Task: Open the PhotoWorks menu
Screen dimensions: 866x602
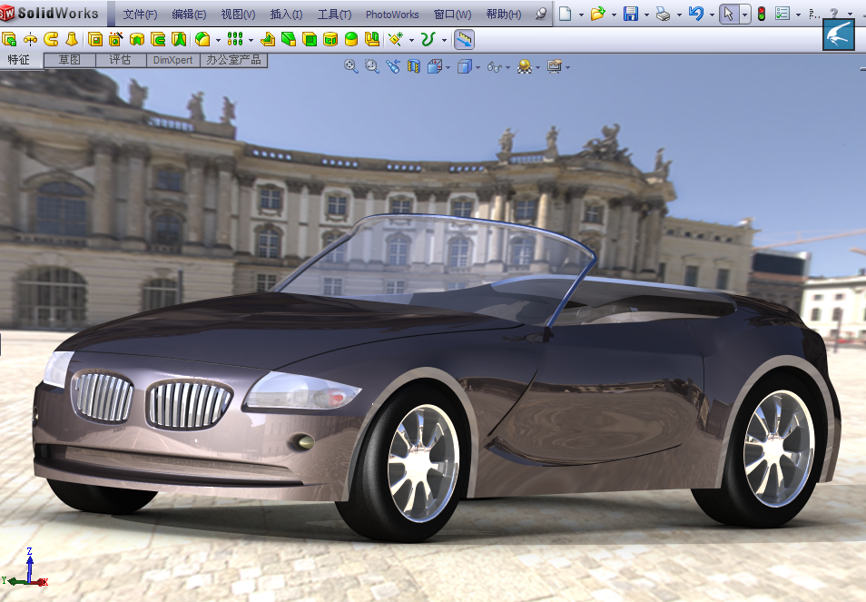Action: pyautogui.click(x=392, y=15)
